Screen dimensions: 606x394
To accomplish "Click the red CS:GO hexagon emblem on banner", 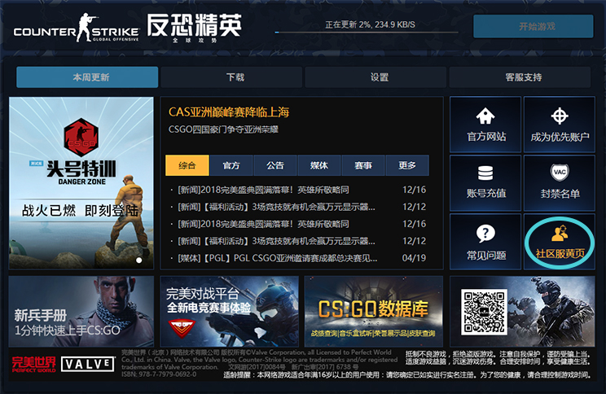I will 81,137.
